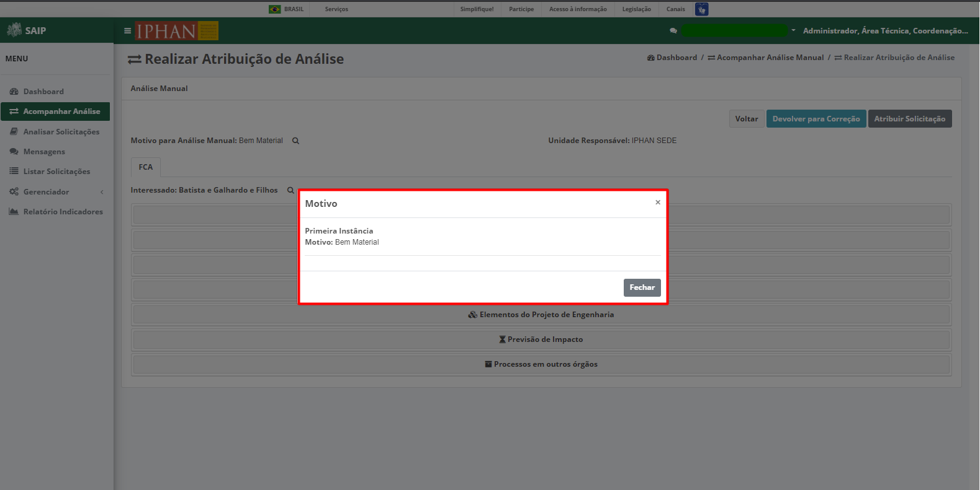Click the accessibility Libras icon in top bar
The image size is (980, 490).
(701, 9)
